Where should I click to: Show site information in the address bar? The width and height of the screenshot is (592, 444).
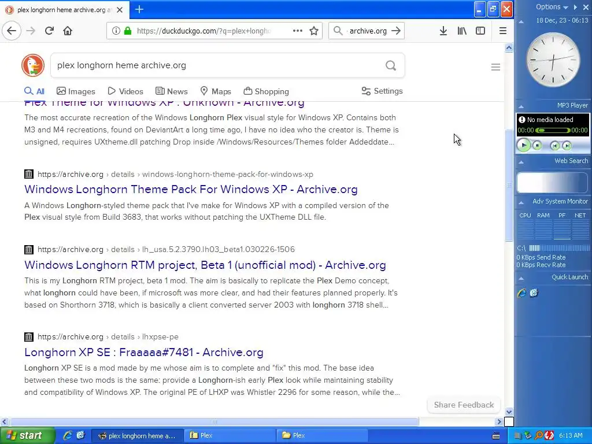[116, 31]
